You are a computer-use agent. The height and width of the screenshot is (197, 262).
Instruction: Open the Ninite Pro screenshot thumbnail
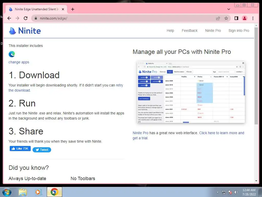tap(191, 92)
